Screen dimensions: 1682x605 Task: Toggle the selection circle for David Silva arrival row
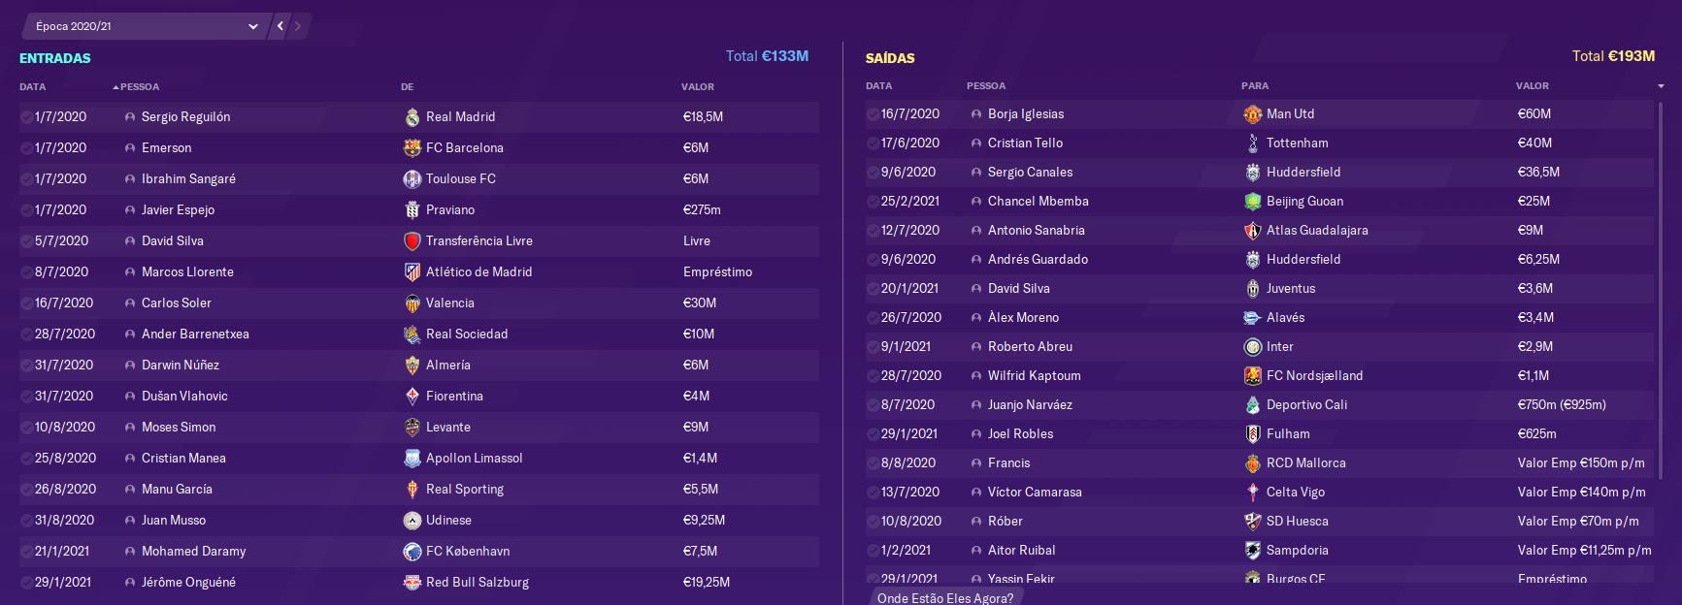pyautogui.click(x=27, y=241)
